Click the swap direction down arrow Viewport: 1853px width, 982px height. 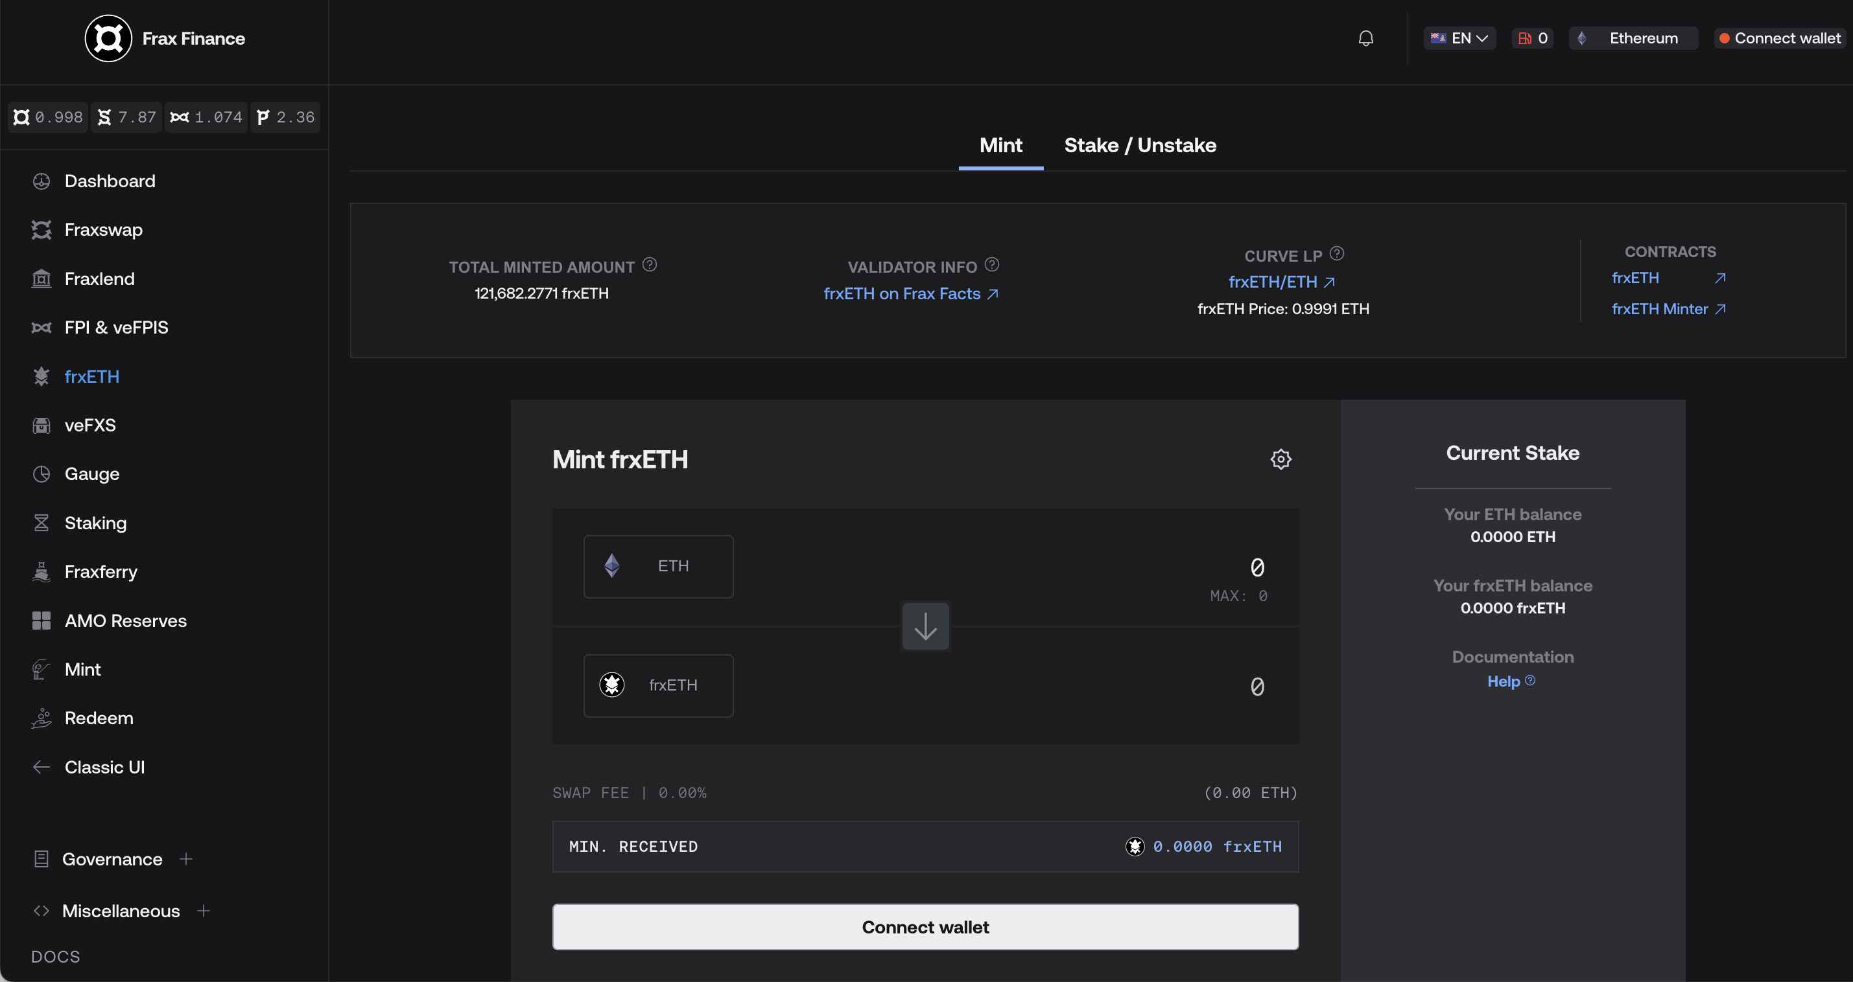[x=925, y=626]
